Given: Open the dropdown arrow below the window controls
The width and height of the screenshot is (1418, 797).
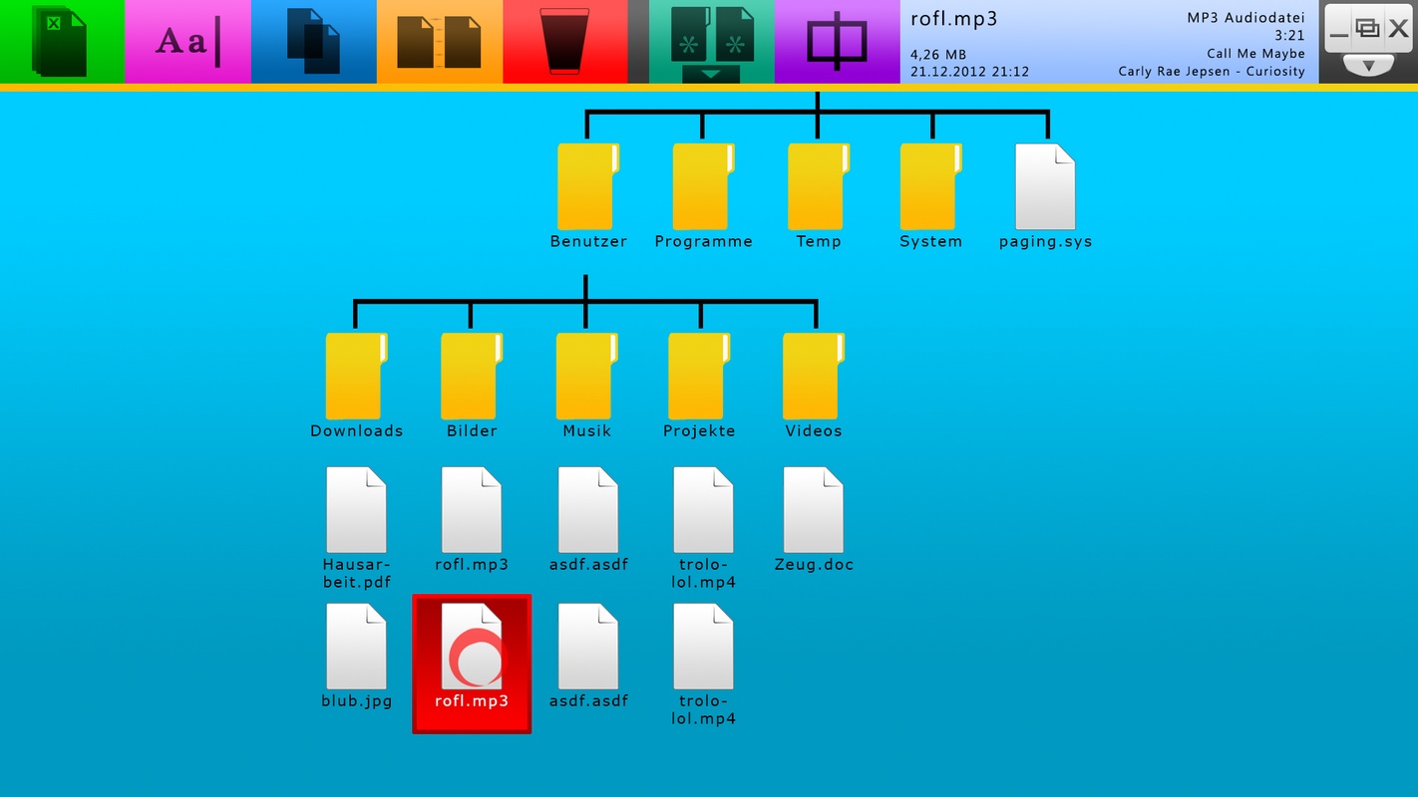Looking at the screenshot, I should click(1368, 66).
